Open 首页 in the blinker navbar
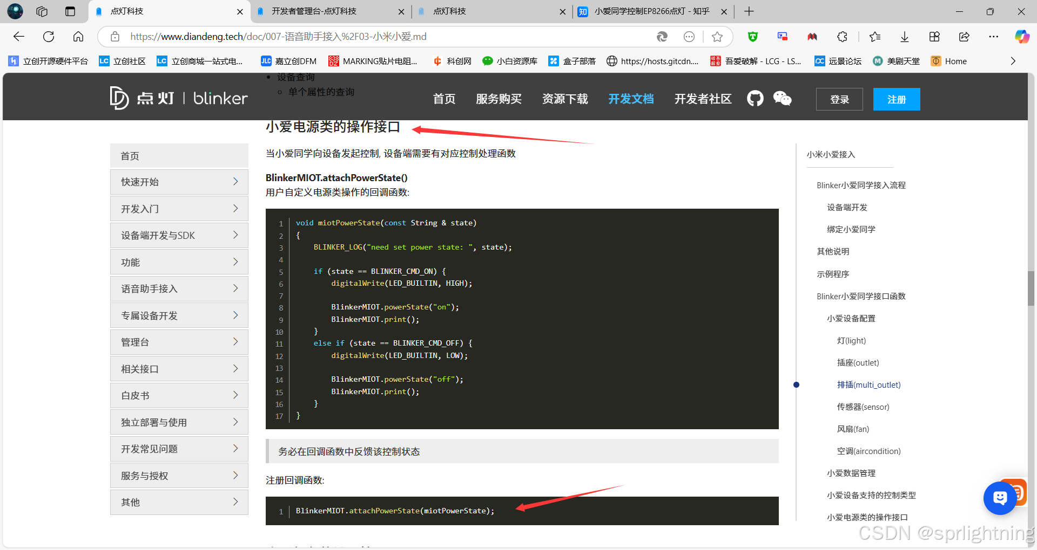Image resolution: width=1037 pixels, height=550 pixels. (444, 99)
